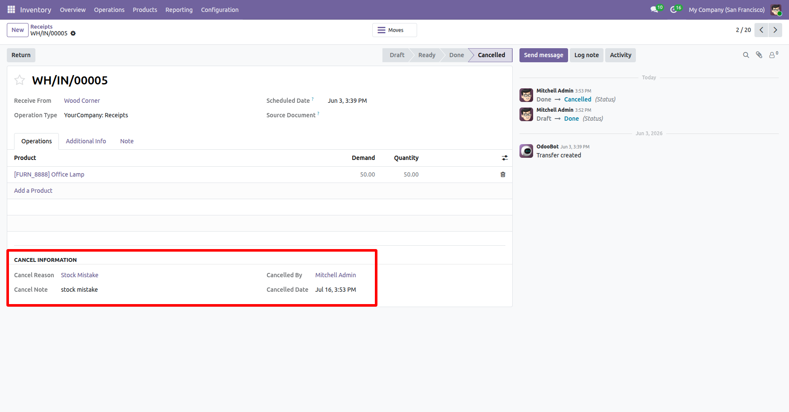Delete the Office Lamp line
This screenshot has height=412, width=789.
pyautogui.click(x=503, y=174)
